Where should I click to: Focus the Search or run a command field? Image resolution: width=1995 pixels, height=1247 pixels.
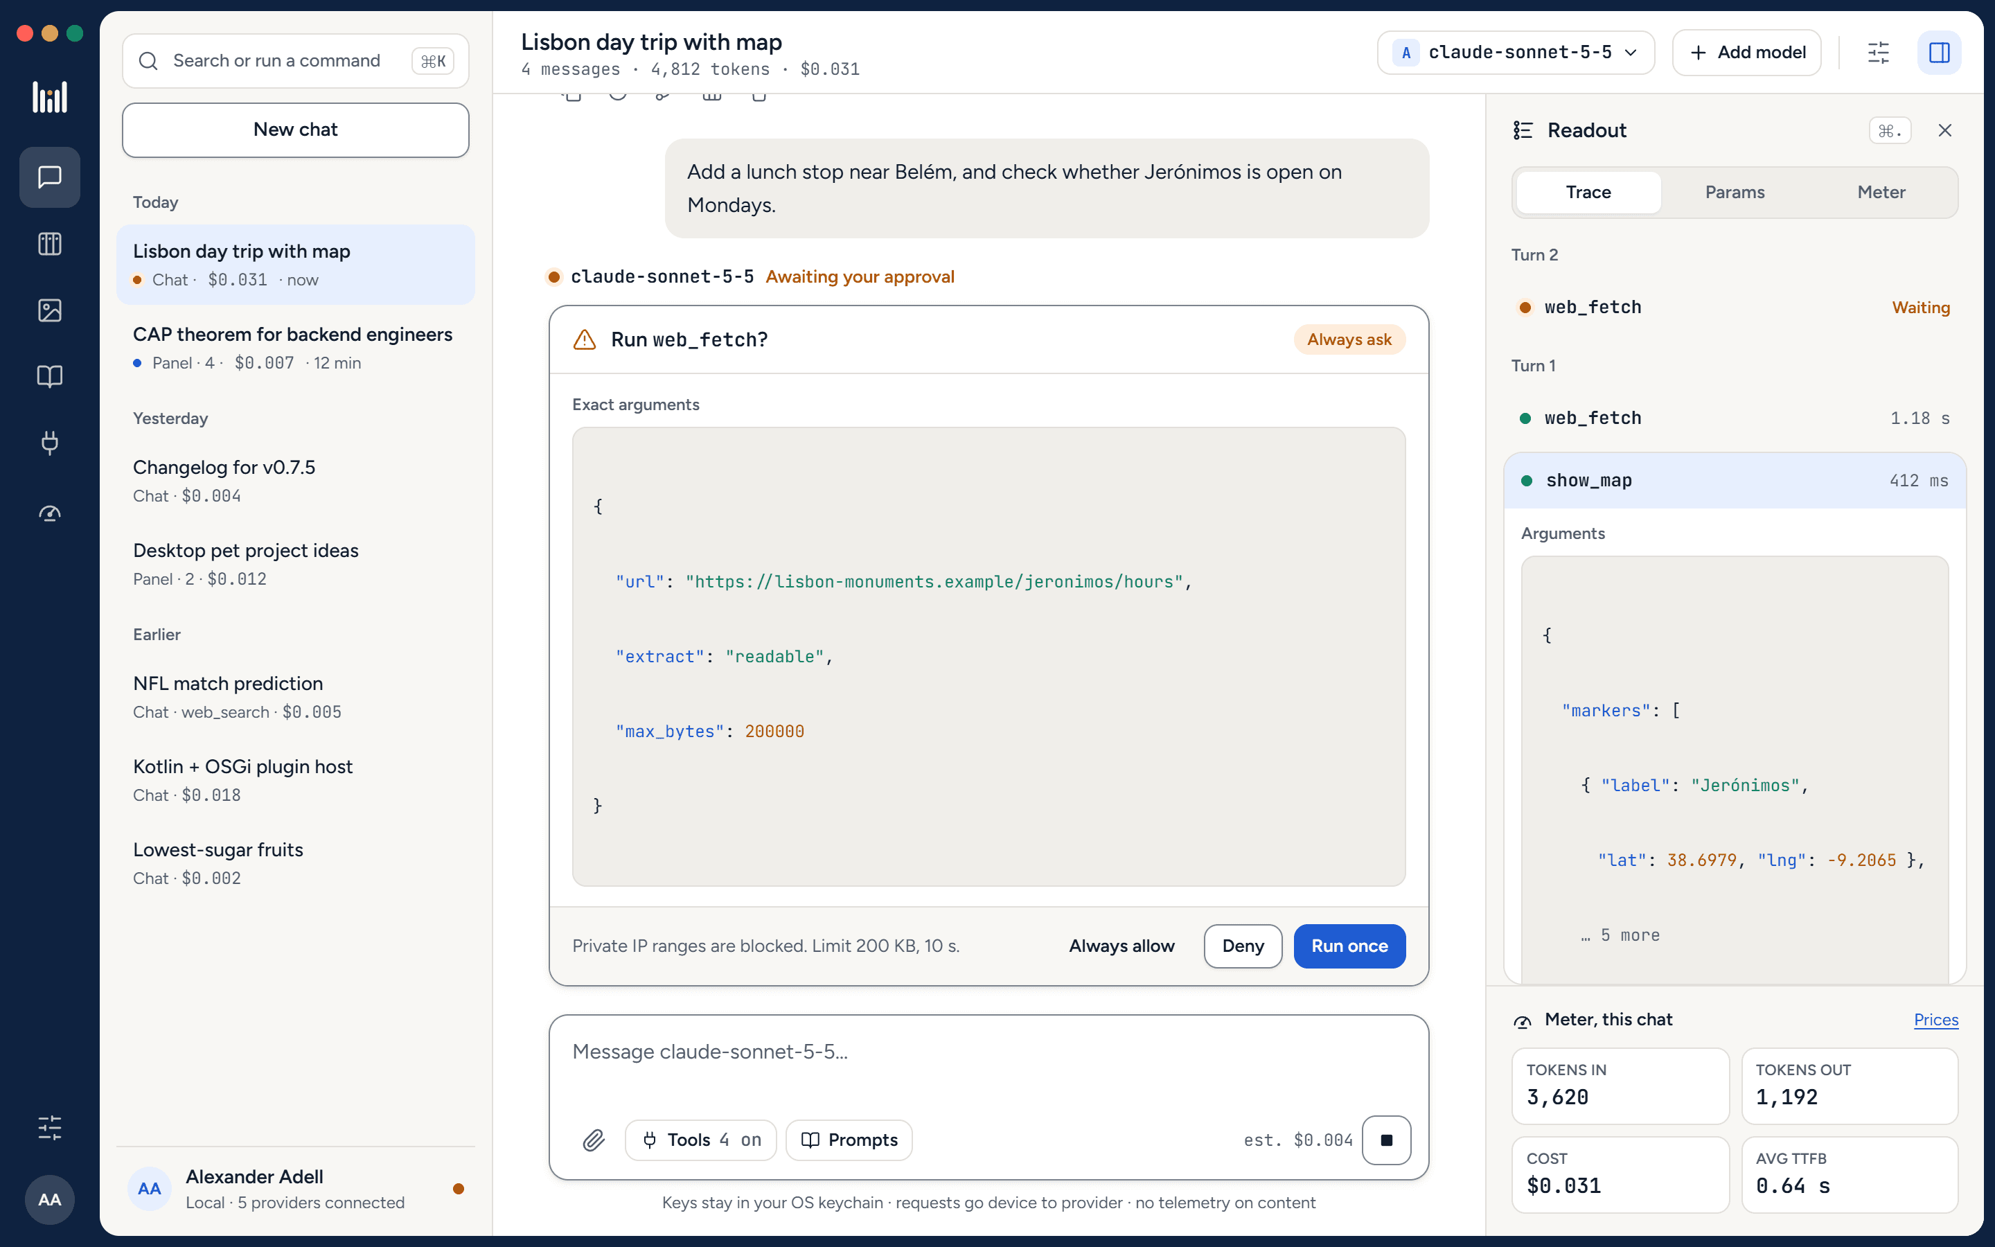[295, 61]
